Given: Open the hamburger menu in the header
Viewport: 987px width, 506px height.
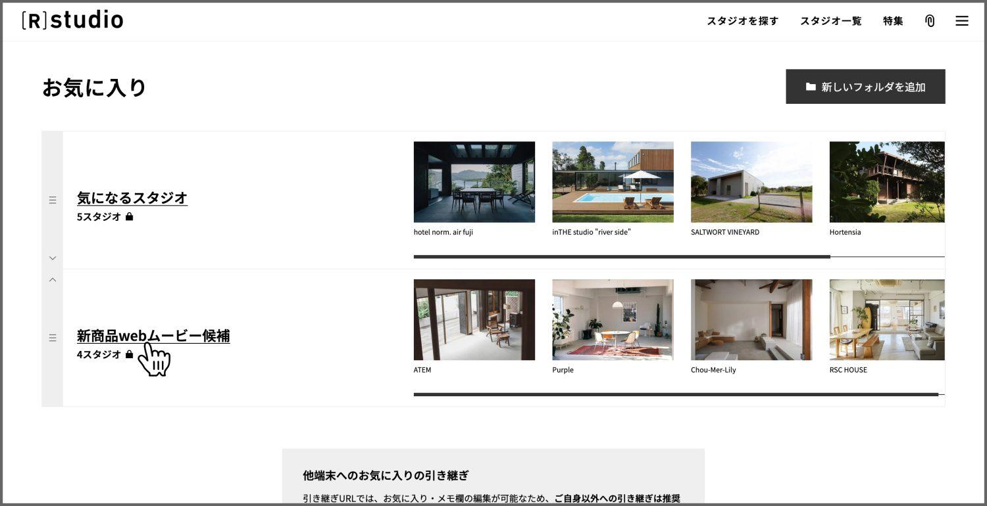Looking at the screenshot, I should (961, 21).
